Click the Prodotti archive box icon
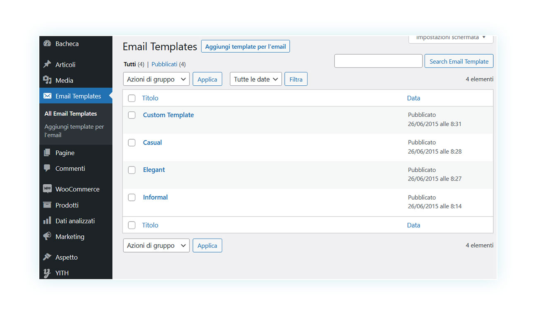Viewport: 538px width, 316px height. [47, 205]
